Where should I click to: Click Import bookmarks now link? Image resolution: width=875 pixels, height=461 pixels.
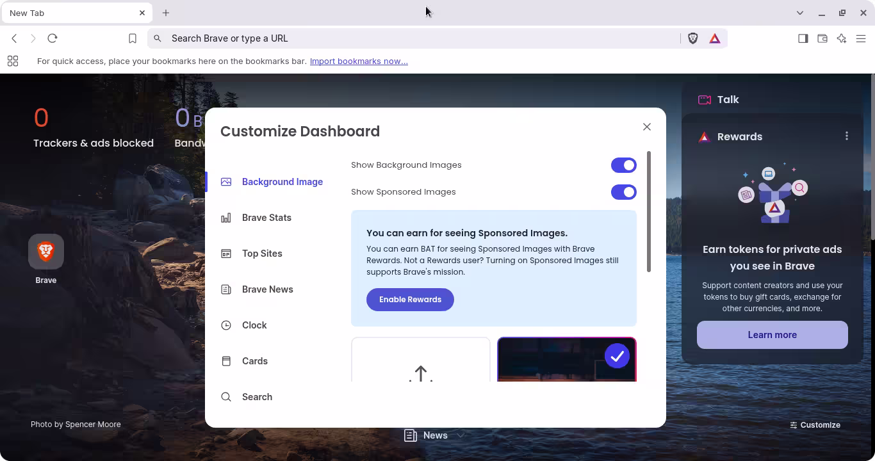tap(359, 61)
